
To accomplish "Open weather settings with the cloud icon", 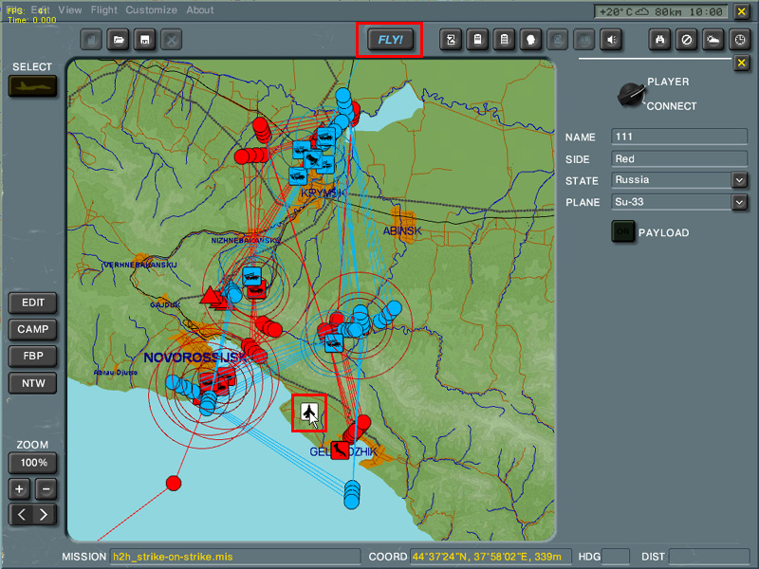I will 713,40.
